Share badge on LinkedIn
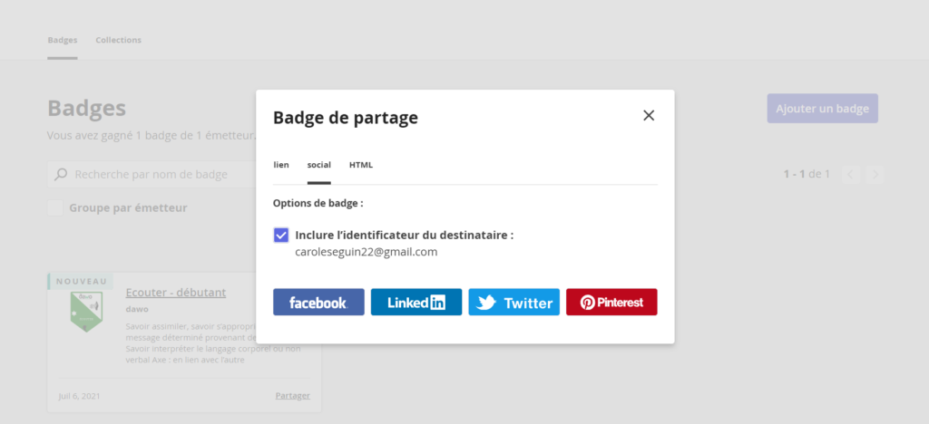929x424 pixels. (x=416, y=303)
